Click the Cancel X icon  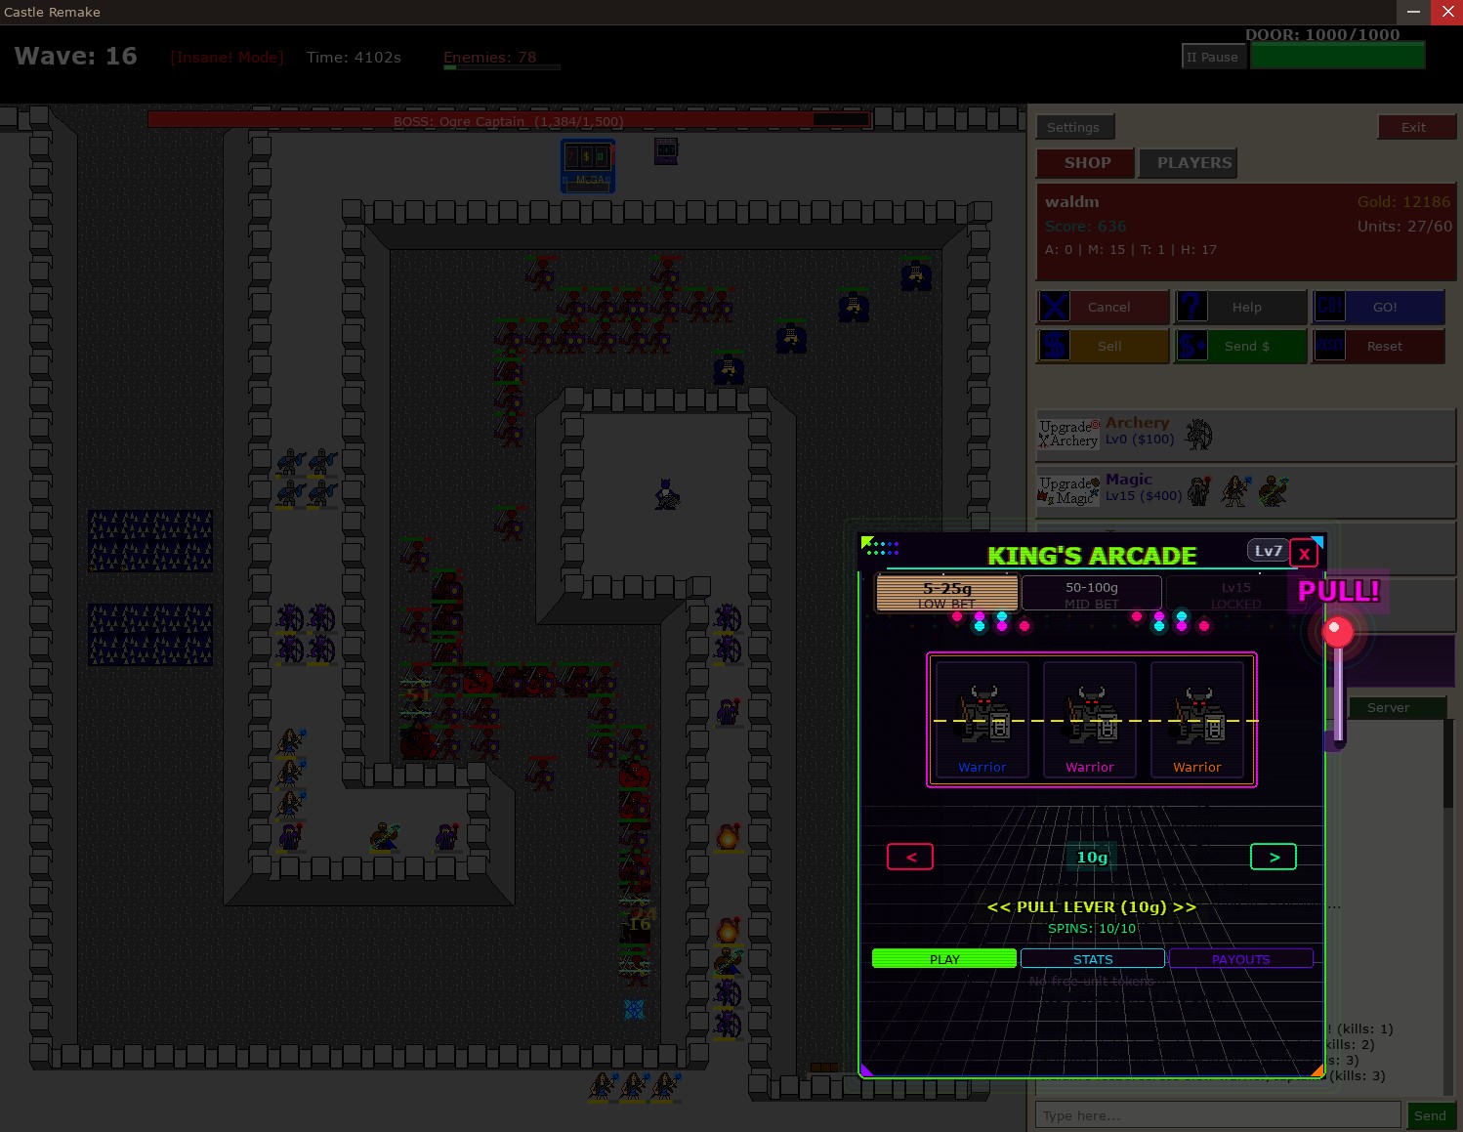(x=1055, y=307)
